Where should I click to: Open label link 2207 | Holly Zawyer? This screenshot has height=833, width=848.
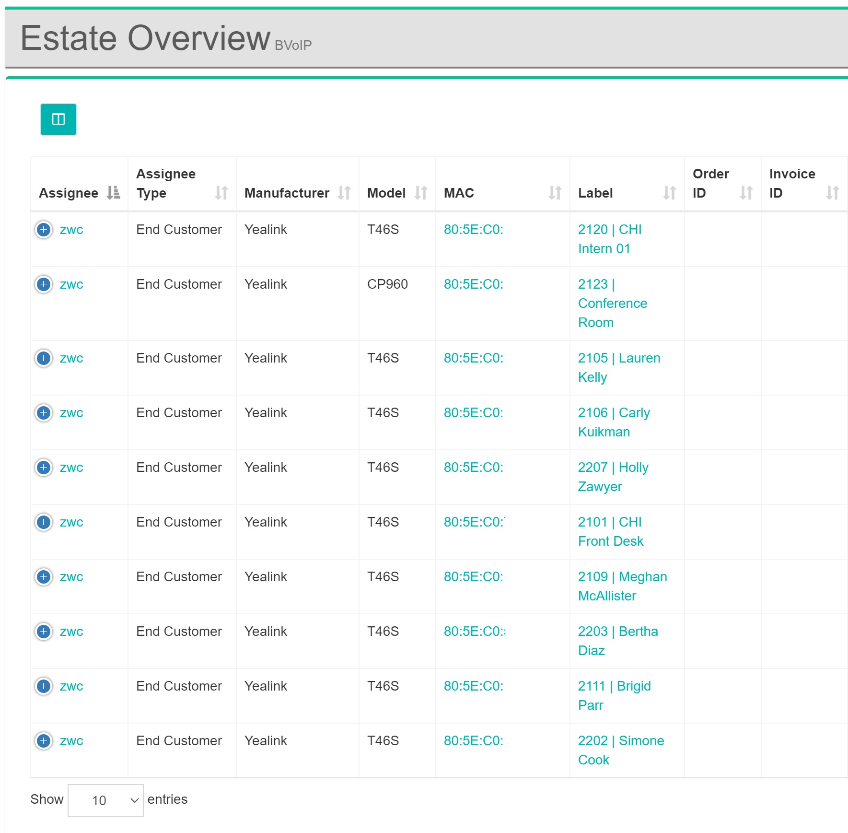point(613,477)
